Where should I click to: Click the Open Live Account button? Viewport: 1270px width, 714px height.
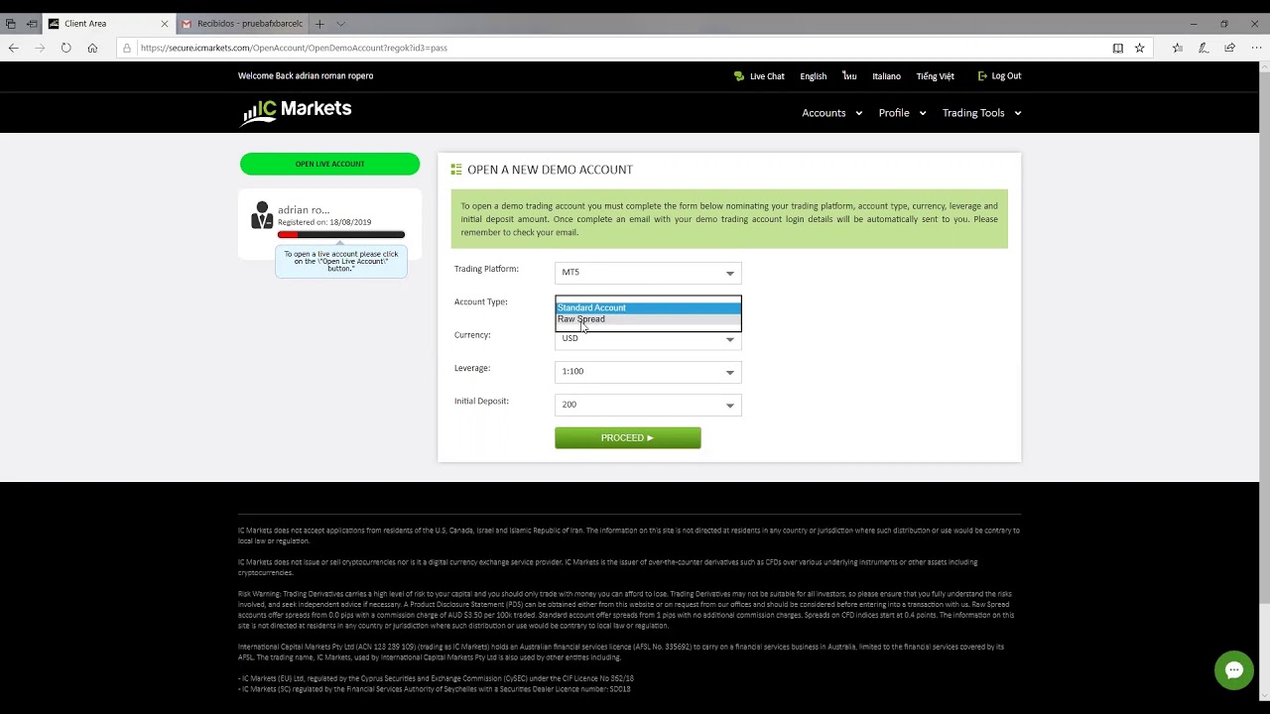click(x=329, y=164)
